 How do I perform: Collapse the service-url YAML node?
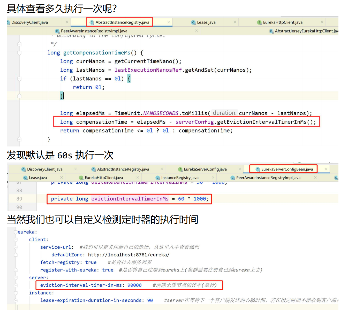[x=16, y=247]
